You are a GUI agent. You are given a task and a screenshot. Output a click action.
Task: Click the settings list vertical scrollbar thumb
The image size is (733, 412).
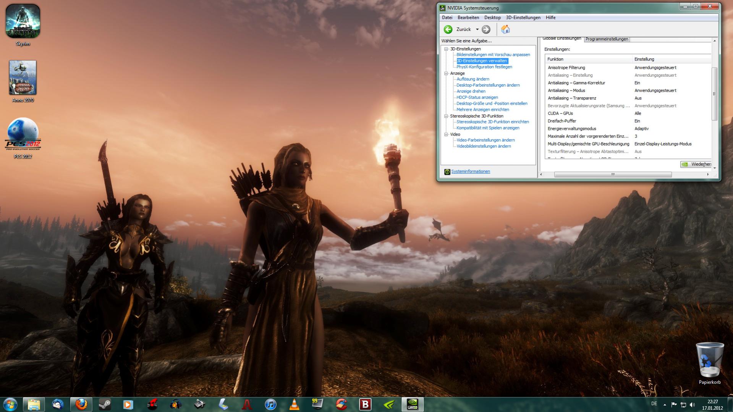point(714,94)
